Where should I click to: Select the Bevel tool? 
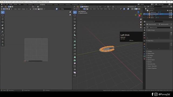click(75, 48)
